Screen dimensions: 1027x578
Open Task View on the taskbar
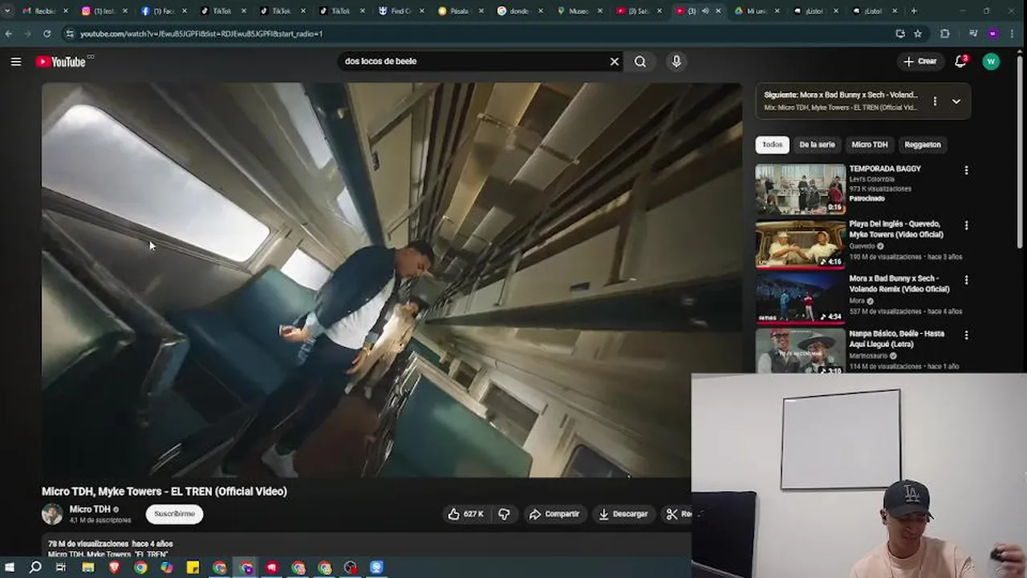tap(61, 568)
